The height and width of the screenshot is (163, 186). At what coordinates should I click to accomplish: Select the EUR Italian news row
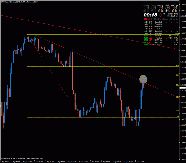click(161, 29)
